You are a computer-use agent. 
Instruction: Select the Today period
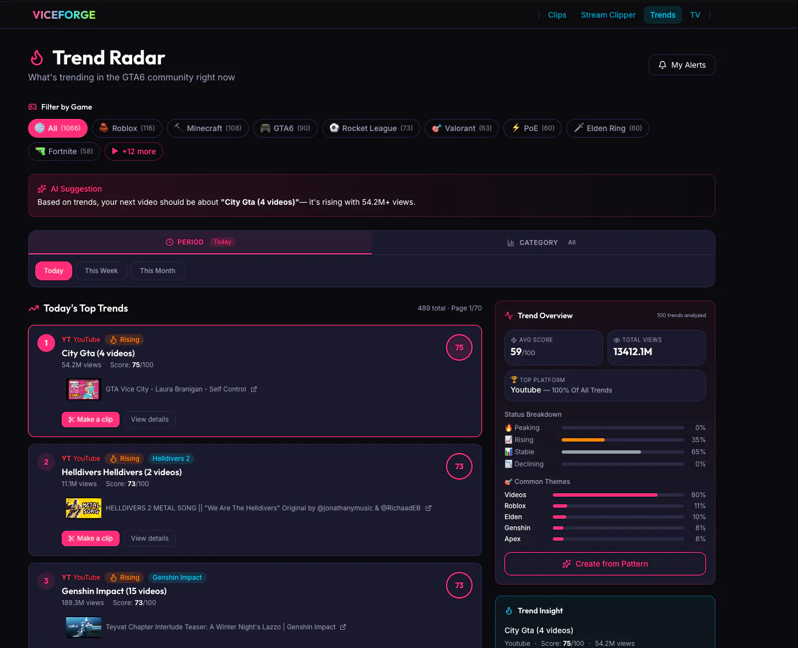pos(53,271)
